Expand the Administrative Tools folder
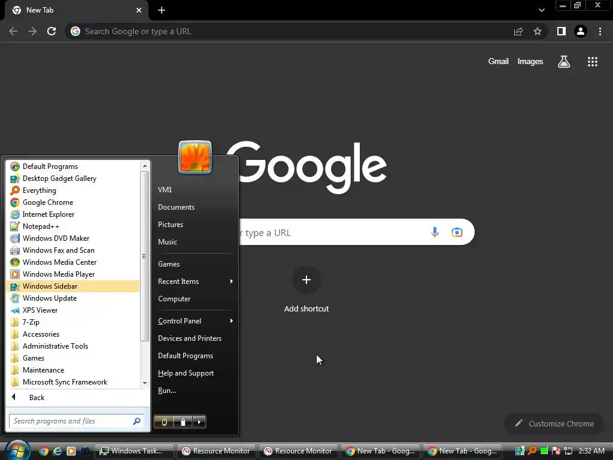The width and height of the screenshot is (613, 460). (73, 346)
